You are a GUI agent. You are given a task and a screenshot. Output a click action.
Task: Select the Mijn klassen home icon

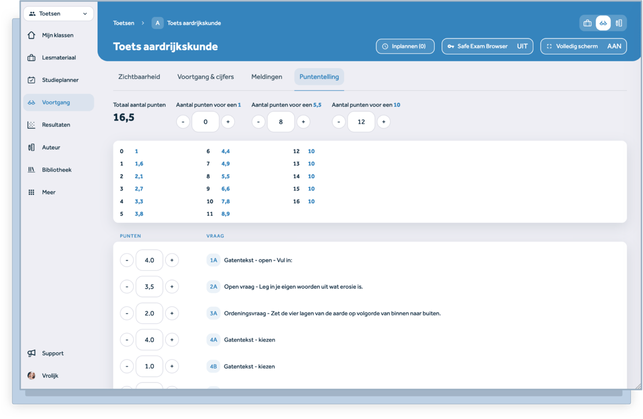(33, 35)
